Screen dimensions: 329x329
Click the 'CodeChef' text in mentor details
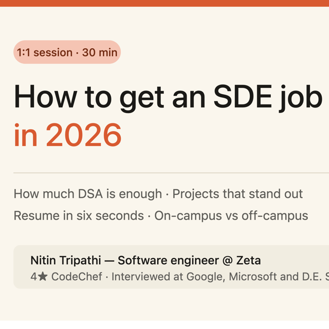(x=77, y=277)
